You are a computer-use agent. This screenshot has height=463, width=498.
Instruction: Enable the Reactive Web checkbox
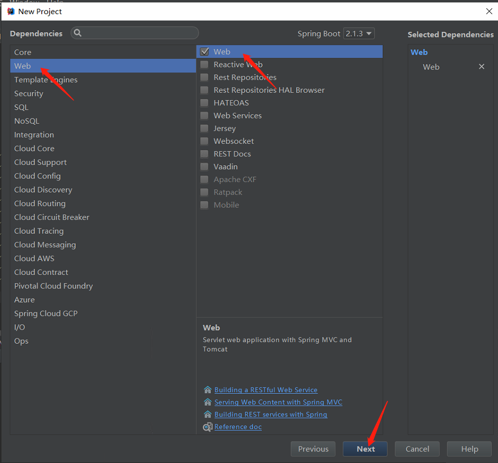(204, 65)
